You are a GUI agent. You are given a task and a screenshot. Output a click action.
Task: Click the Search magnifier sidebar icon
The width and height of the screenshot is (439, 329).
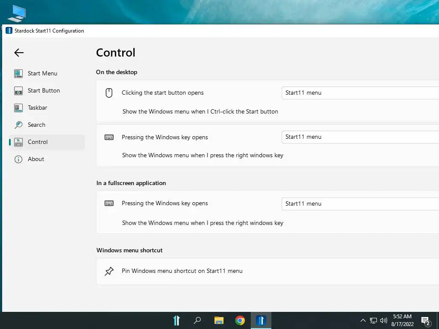18,125
